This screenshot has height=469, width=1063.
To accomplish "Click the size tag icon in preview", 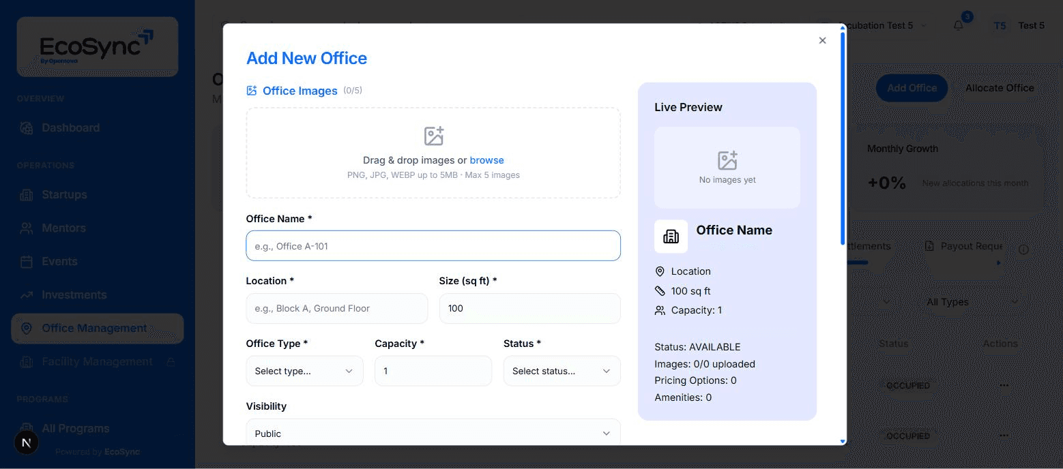I will point(660,291).
